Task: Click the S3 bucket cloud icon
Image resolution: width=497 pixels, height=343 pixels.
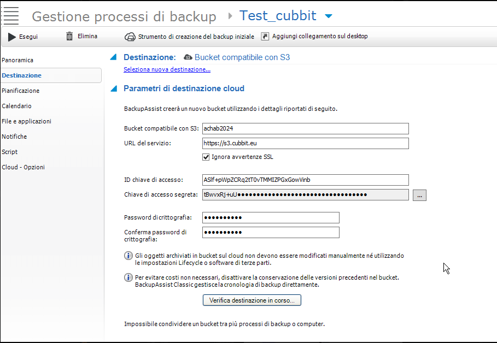Action: [188, 57]
